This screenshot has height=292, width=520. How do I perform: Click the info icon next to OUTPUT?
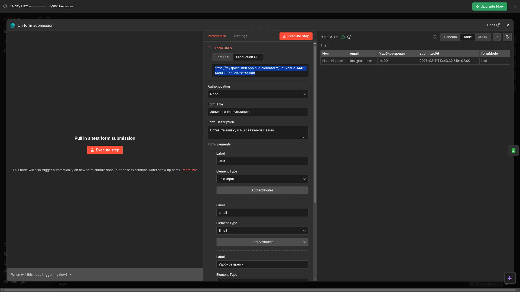click(349, 37)
